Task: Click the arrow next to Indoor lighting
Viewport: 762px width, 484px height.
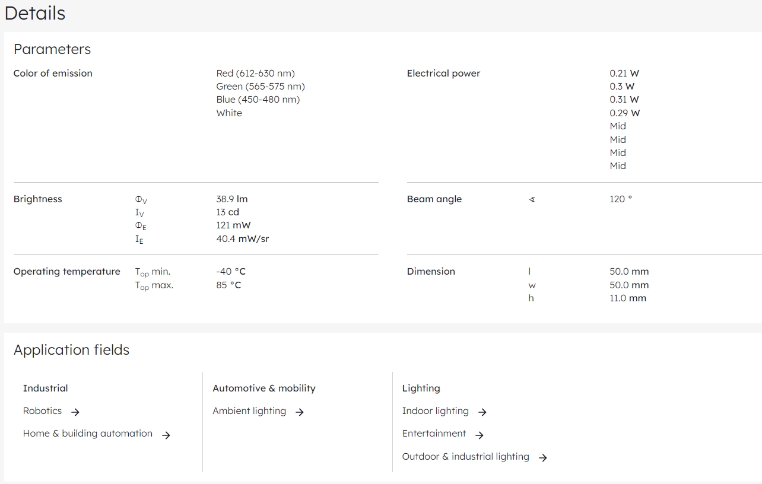Action: (482, 412)
